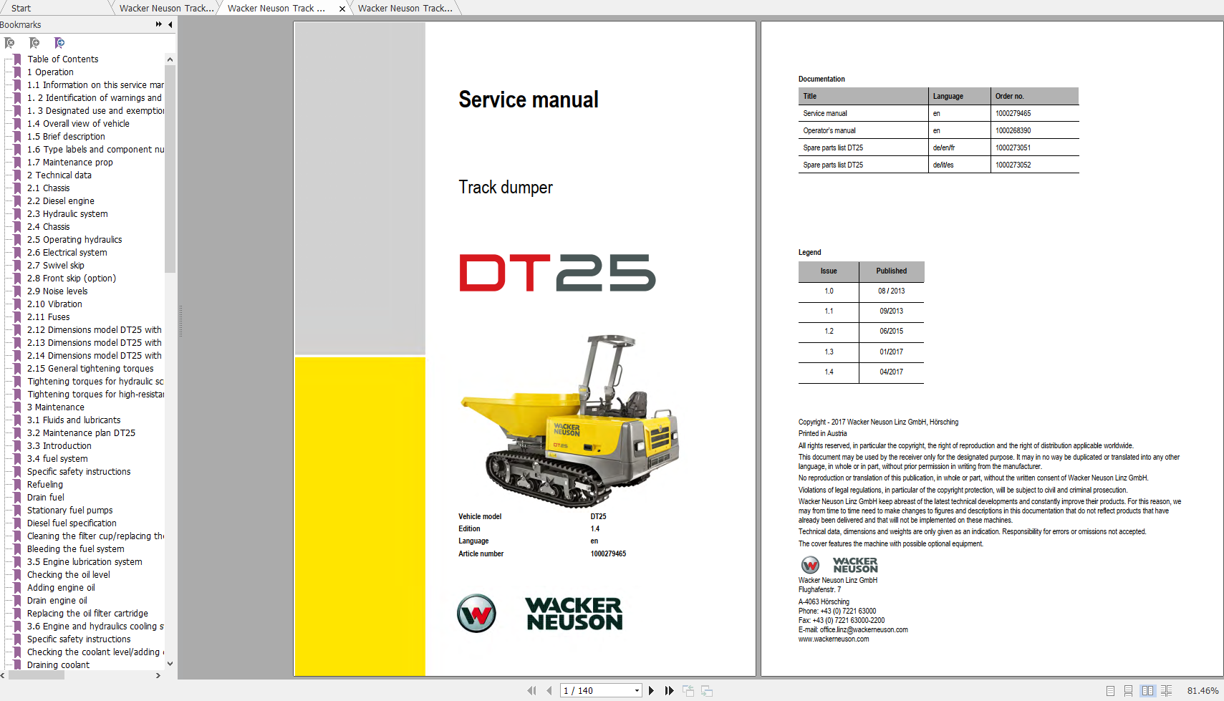Open bookmark 2.15 General tightening torques
1224x701 pixels.
point(90,368)
